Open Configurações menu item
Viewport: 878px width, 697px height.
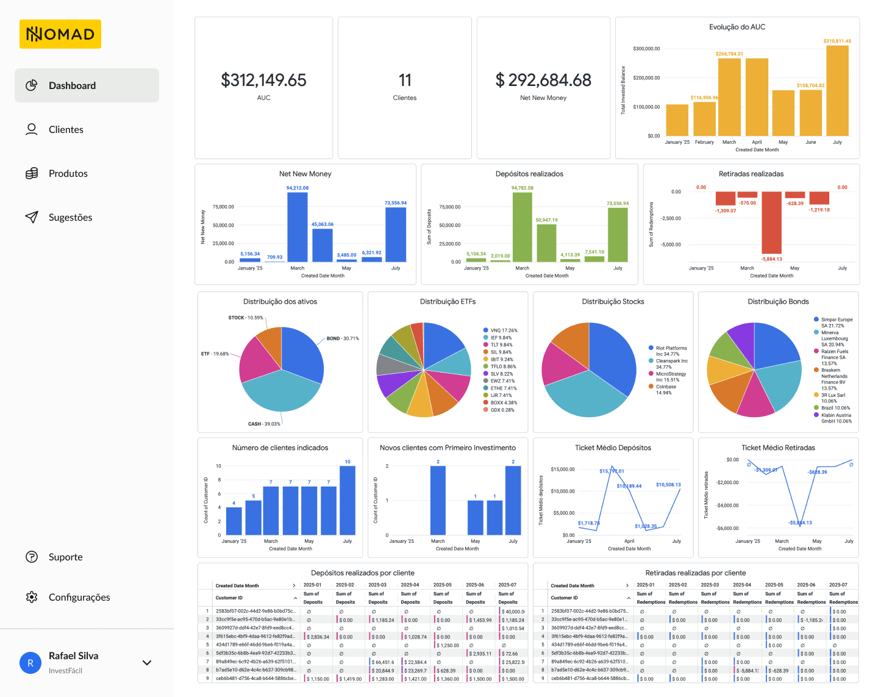pos(87,597)
